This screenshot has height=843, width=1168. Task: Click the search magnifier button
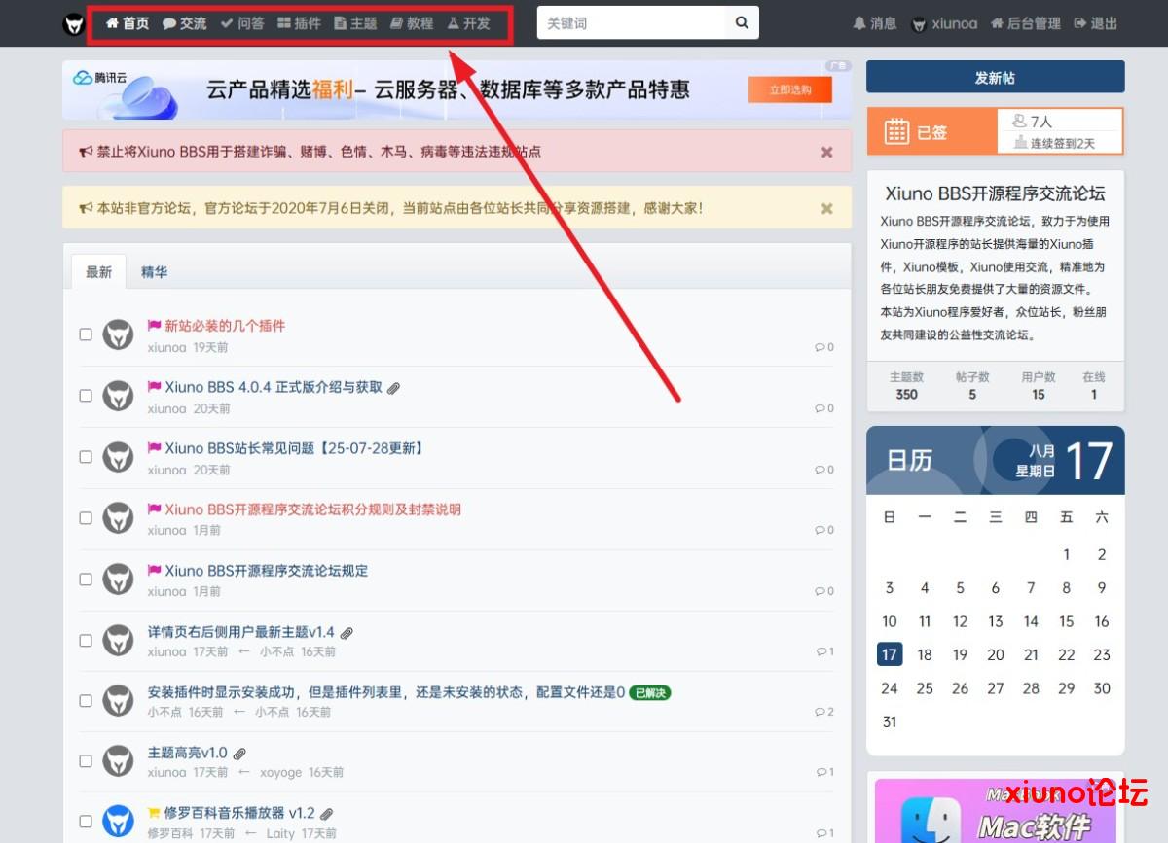point(742,23)
